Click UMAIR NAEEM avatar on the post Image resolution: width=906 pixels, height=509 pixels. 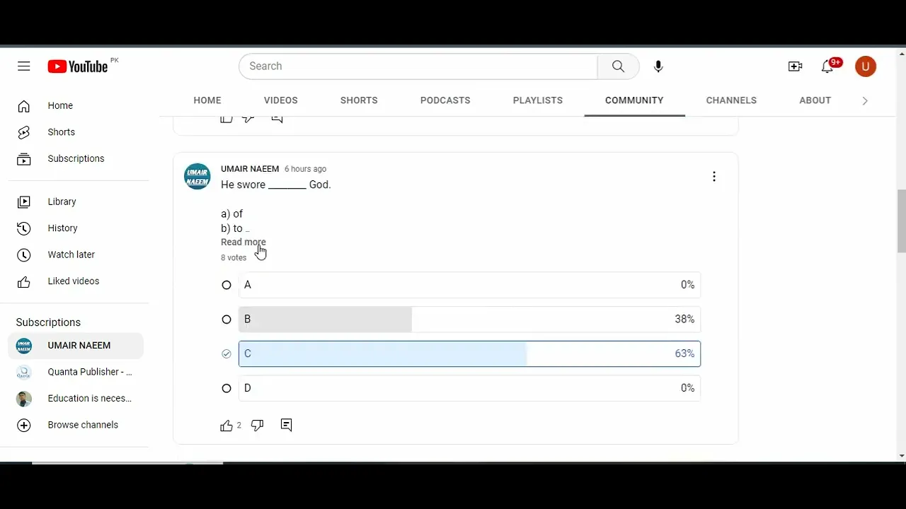[x=197, y=177]
